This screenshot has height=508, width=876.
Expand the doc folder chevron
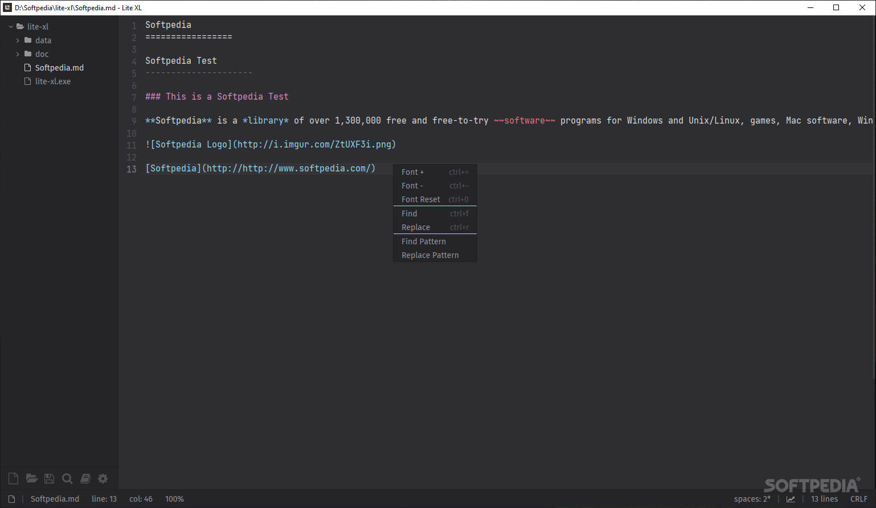18,54
